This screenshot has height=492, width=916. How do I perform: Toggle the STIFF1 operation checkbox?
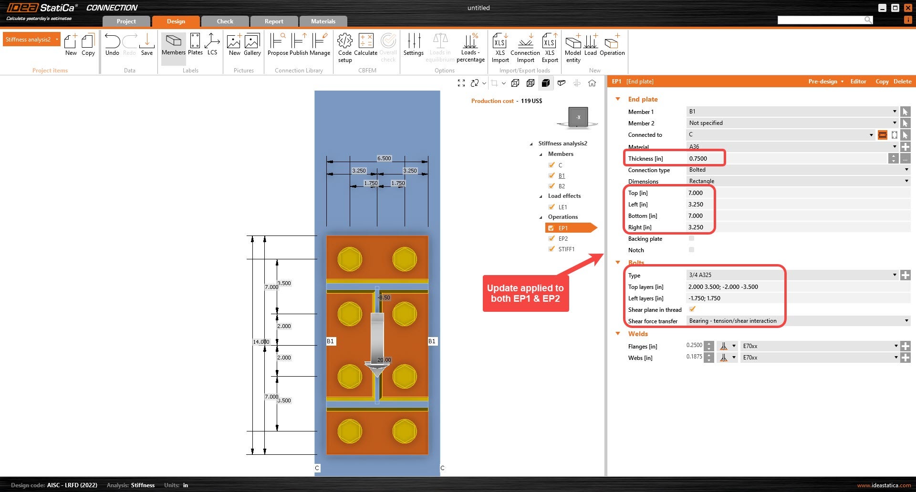pos(552,249)
